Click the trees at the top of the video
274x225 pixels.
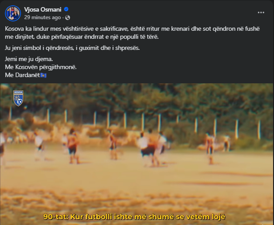pyautogui.click(x=137, y=99)
